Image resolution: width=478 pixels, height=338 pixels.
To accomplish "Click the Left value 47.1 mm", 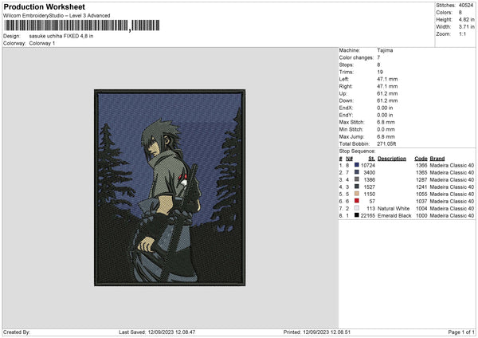I will point(387,79).
